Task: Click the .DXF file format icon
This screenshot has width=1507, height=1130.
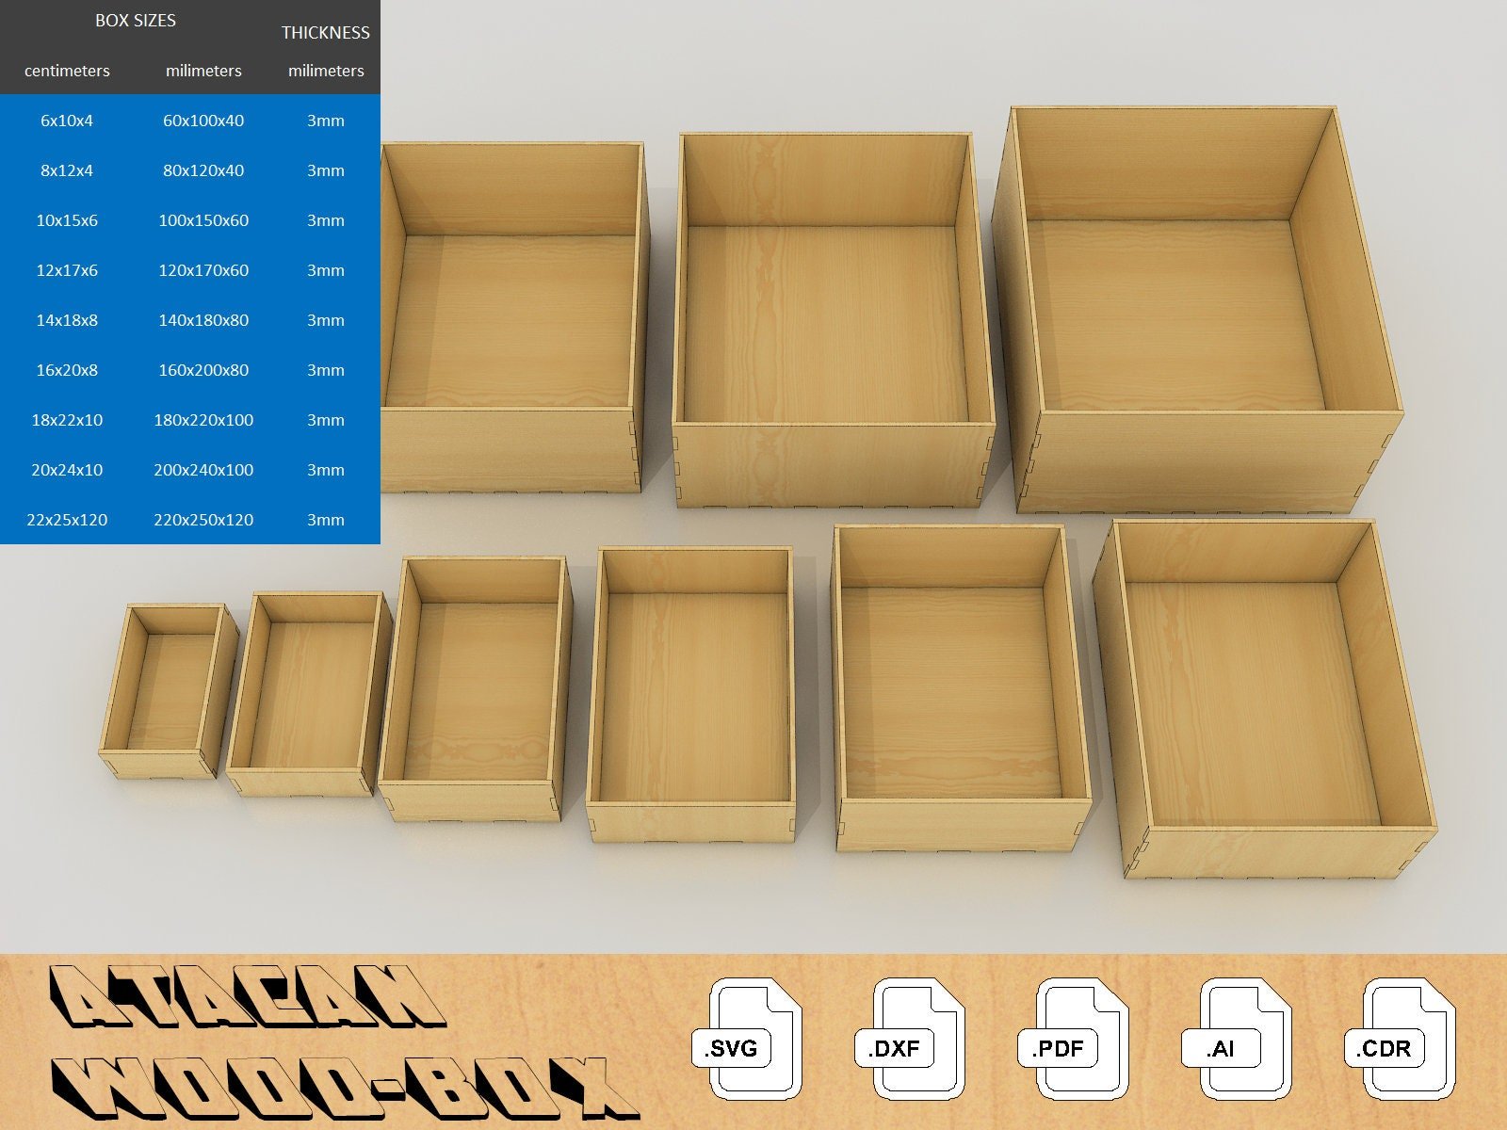Action: pyautogui.click(x=911, y=1039)
